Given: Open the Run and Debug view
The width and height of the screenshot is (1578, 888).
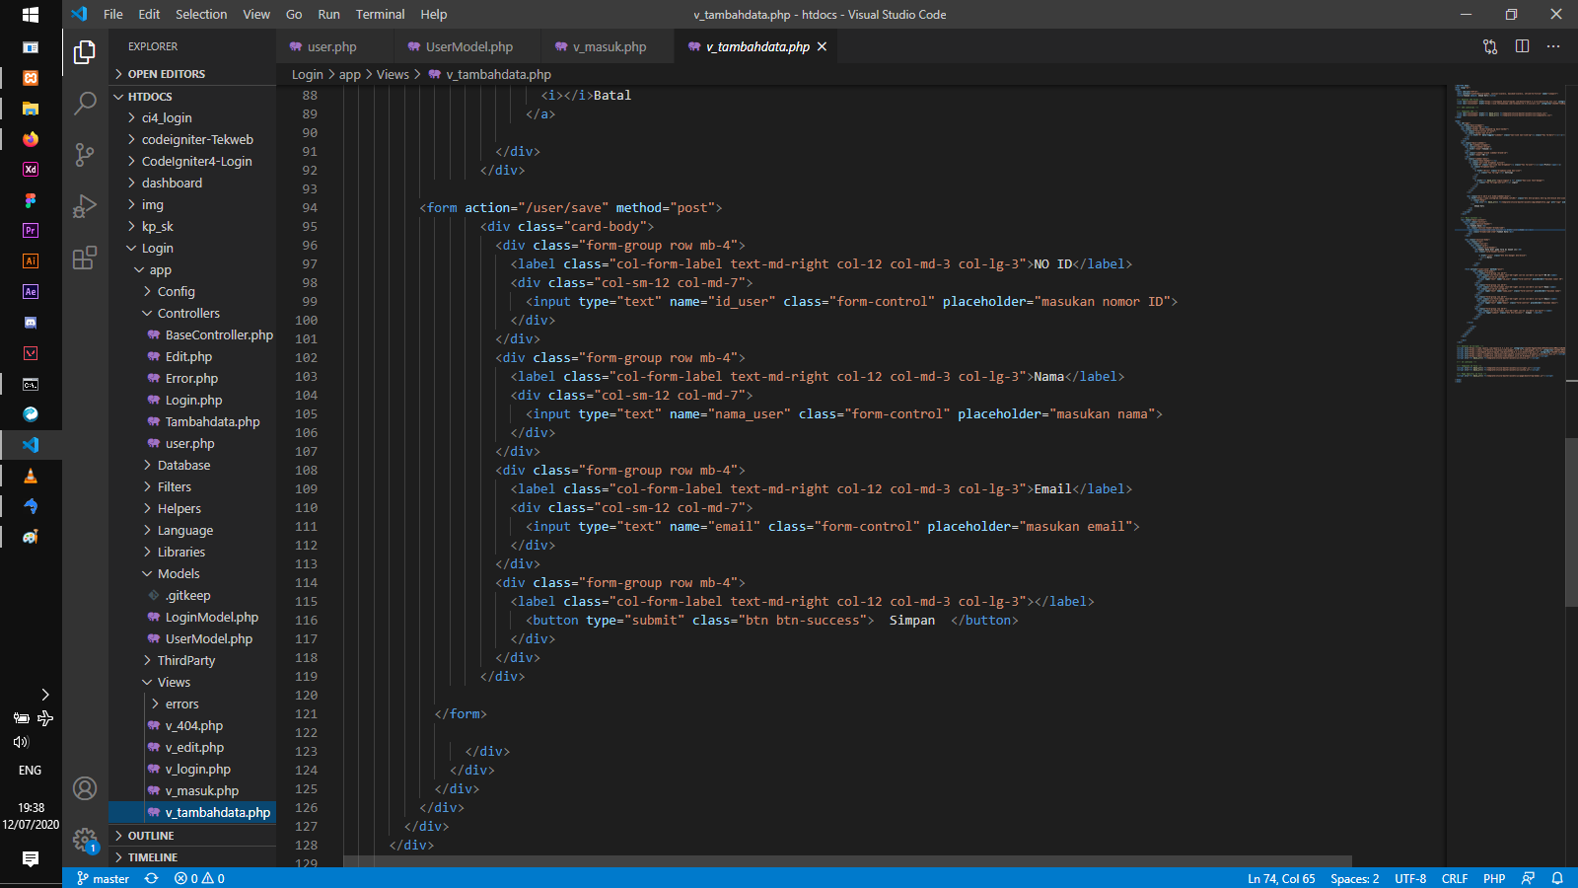Looking at the screenshot, I should (85, 205).
